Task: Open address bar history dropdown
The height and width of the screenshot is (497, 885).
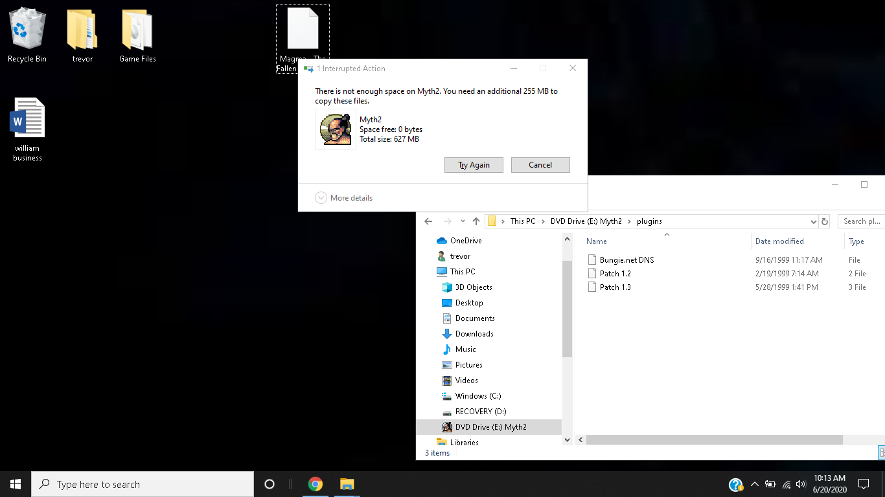Action: pos(814,221)
